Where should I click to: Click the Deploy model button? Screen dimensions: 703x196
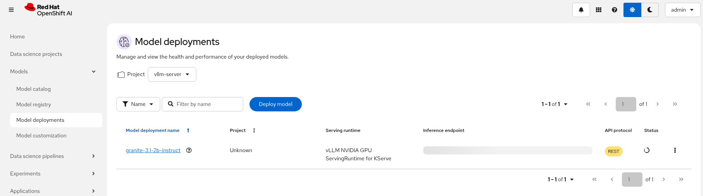[x=275, y=104]
